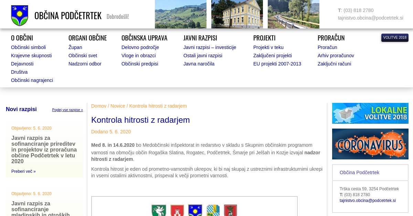This screenshot has width=413, height=216.
Task: Click the sidebar tajnistvo email link
Action: [368, 201]
